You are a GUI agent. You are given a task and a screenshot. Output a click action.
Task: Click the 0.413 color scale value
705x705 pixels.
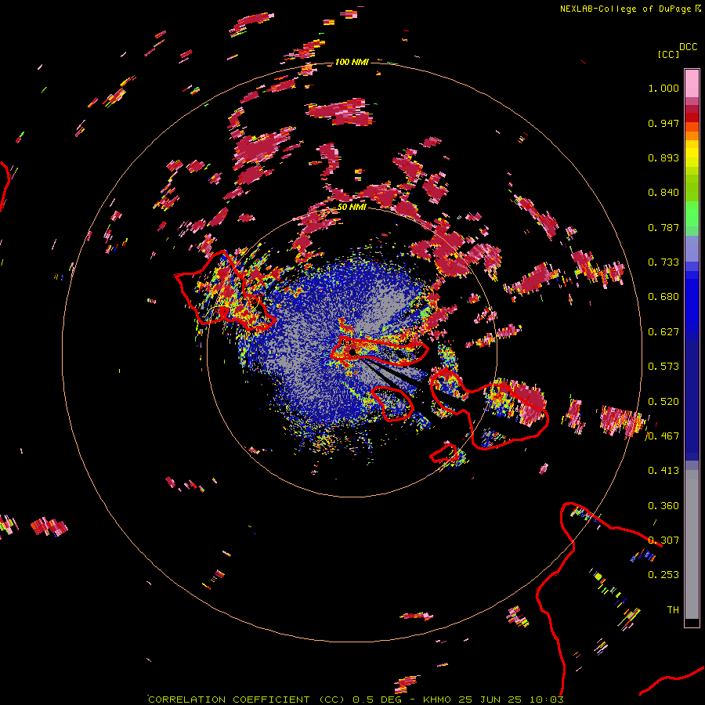663,471
